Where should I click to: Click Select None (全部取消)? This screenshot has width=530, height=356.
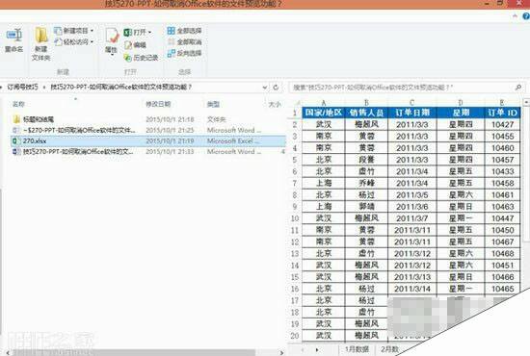pos(185,41)
